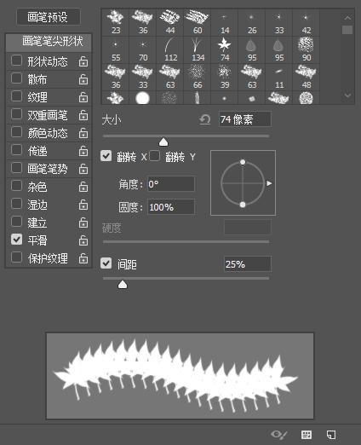
Task: Click the 间距 spacing slider handle
Action: 123,285
